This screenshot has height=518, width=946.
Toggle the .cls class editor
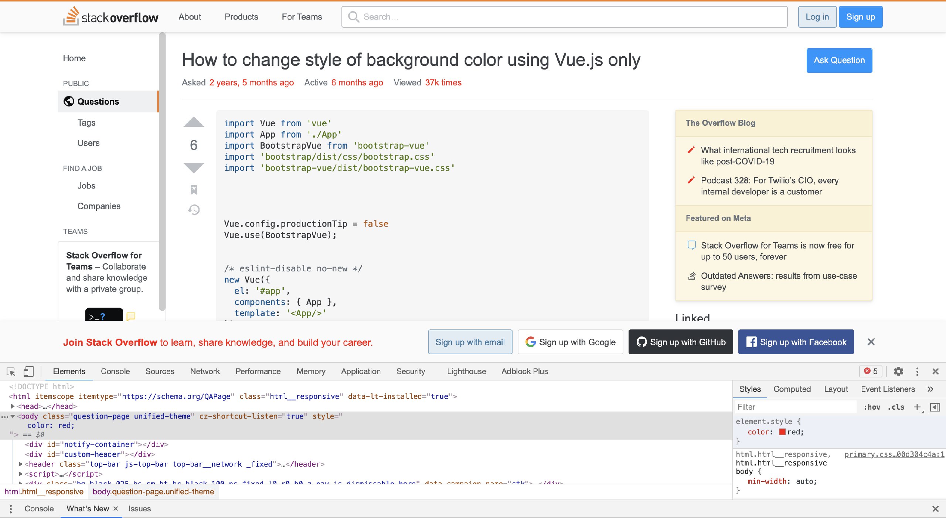point(896,407)
